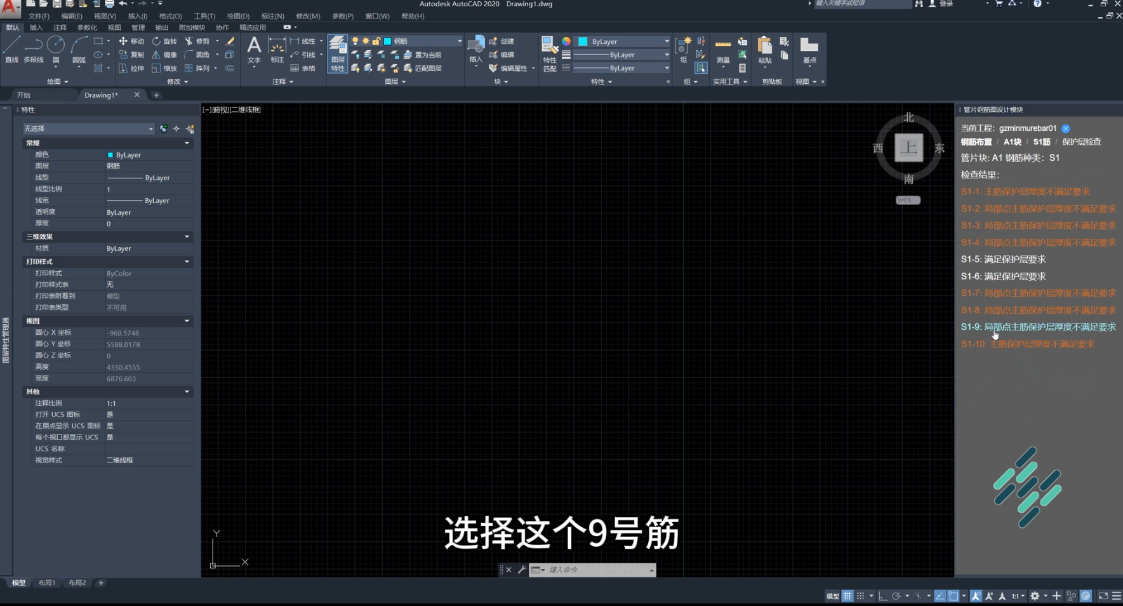Click the Scale (缩放) tool
1123x606 pixels.
tap(164, 68)
